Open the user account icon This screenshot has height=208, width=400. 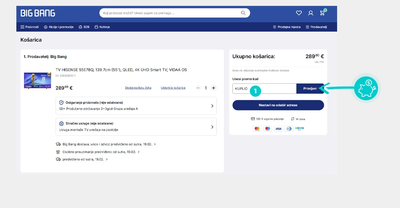point(311,13)
